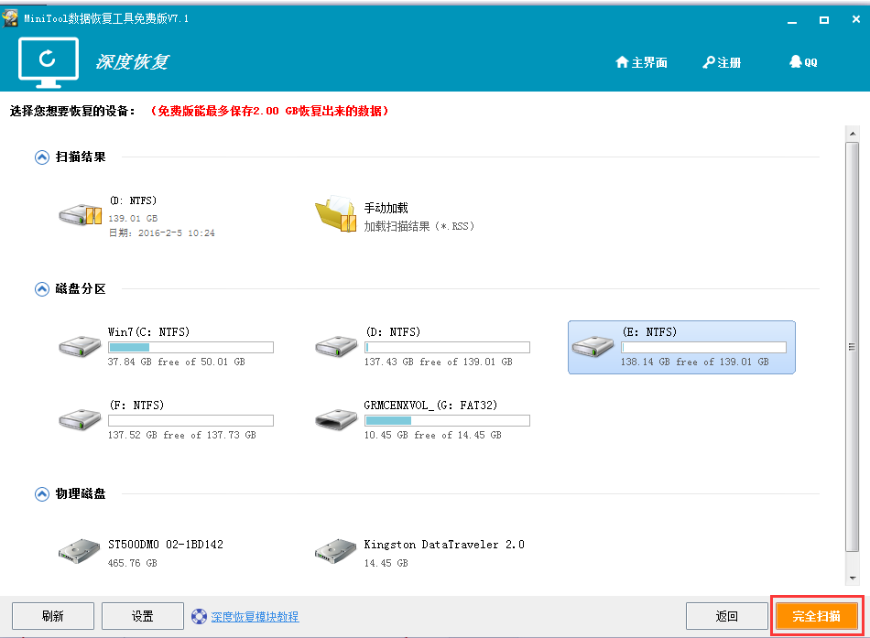Open the QQ contact option
The image size is (870, 638).
pyautogui.click(x=803, y=62)
